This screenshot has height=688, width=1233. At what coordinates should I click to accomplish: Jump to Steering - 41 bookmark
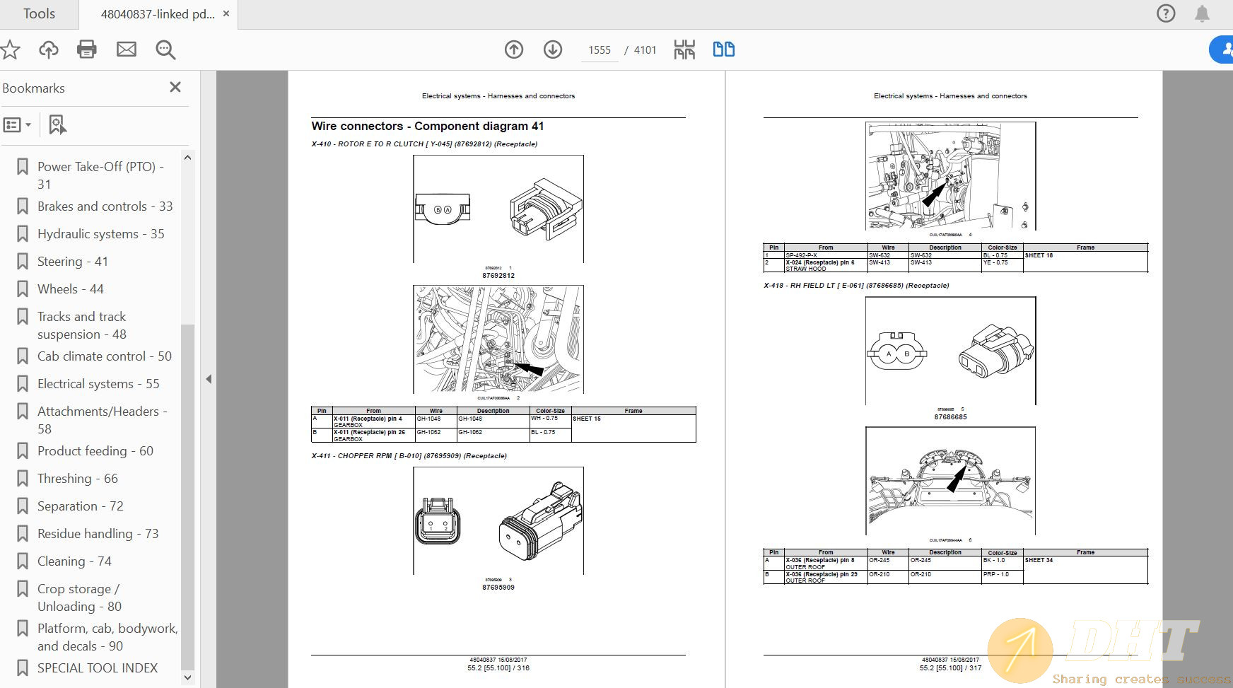(x=73, y=262)
